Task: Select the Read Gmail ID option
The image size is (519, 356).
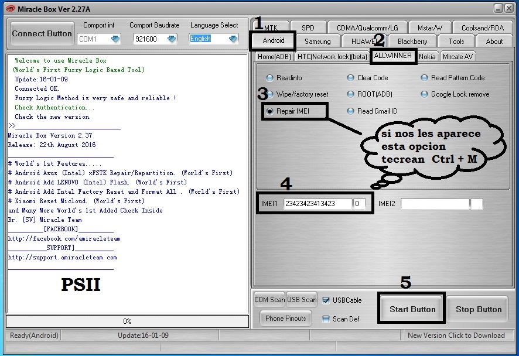Action: (350, 111)
